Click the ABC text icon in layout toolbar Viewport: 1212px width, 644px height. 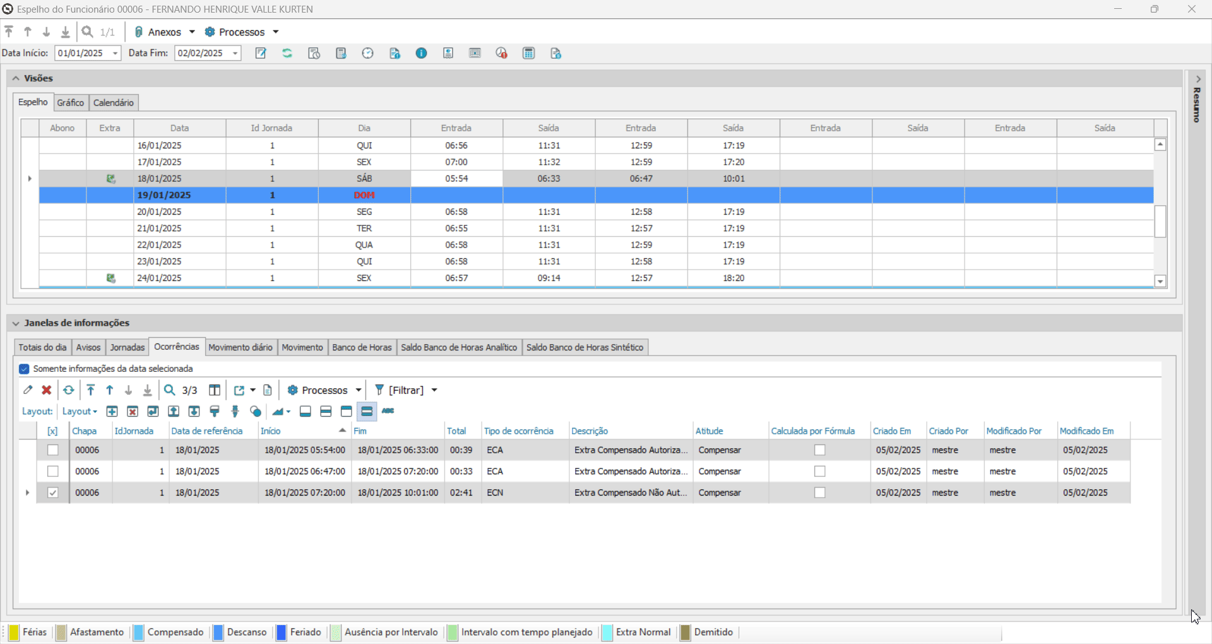tap(388, 410)
